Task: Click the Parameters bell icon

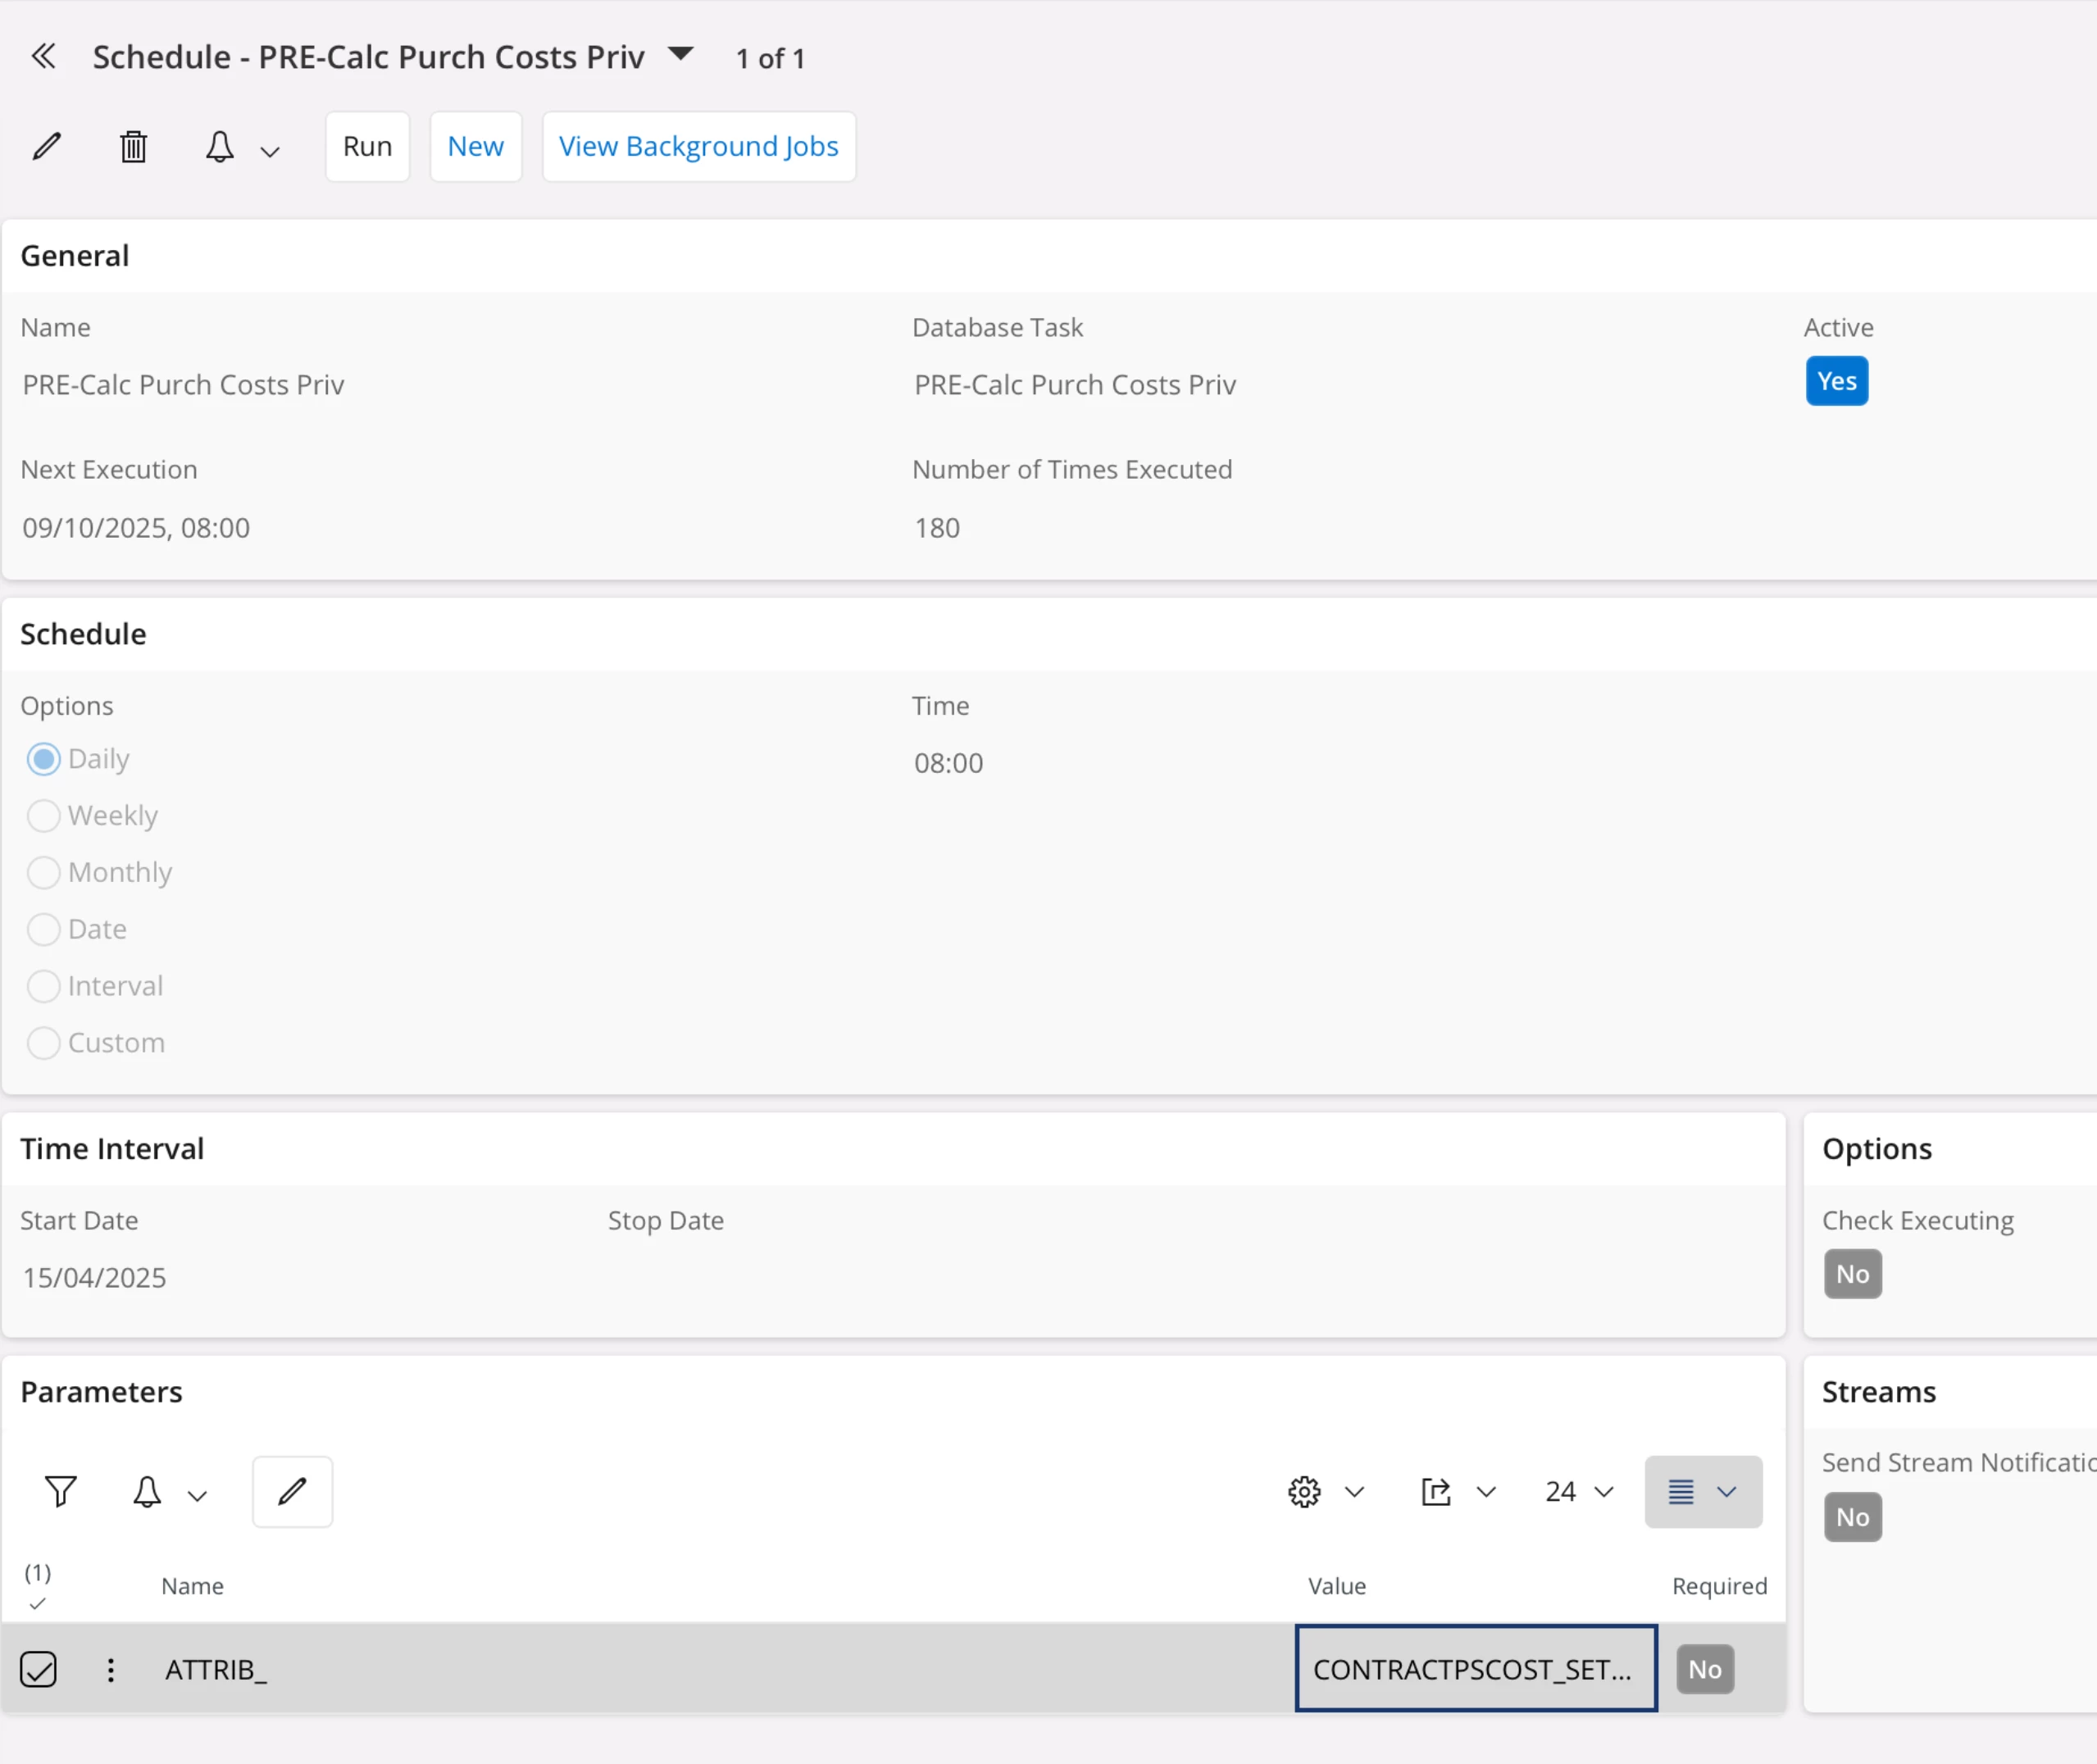Action: [x=147, y=1491]
